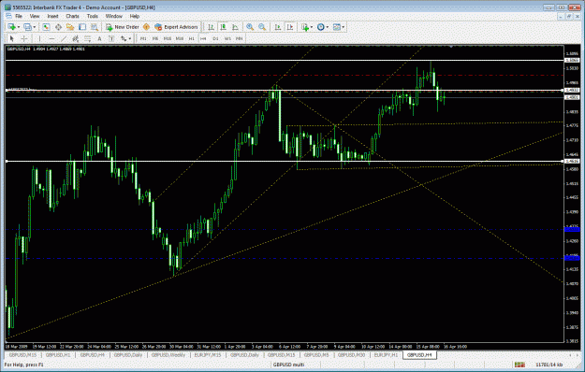This screenshot has width=585, height=372.
Task: Switch to the GBPUSD,H1 chart tab
Action: click(x=58, y=355)
